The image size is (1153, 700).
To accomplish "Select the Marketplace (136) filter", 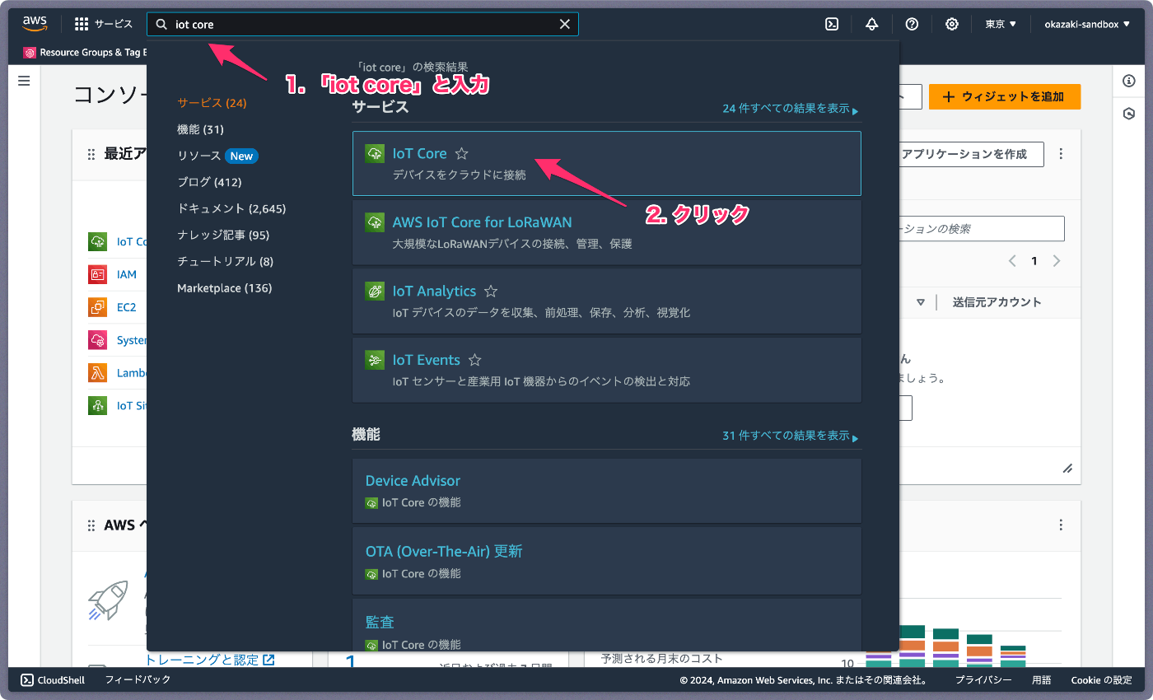I will (224, 288).
